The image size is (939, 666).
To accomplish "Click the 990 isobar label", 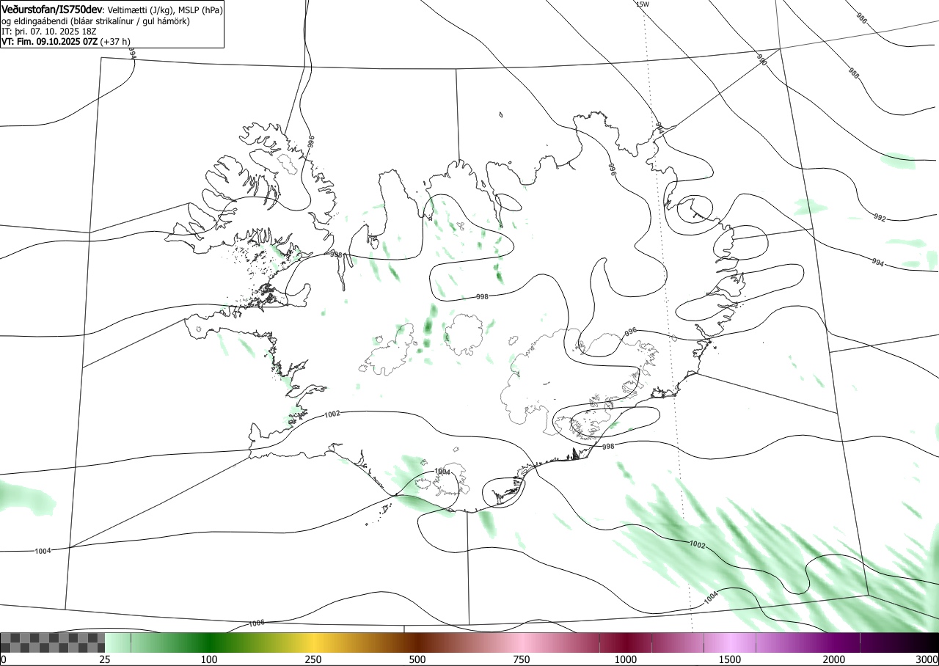I will tap(762, 60).
